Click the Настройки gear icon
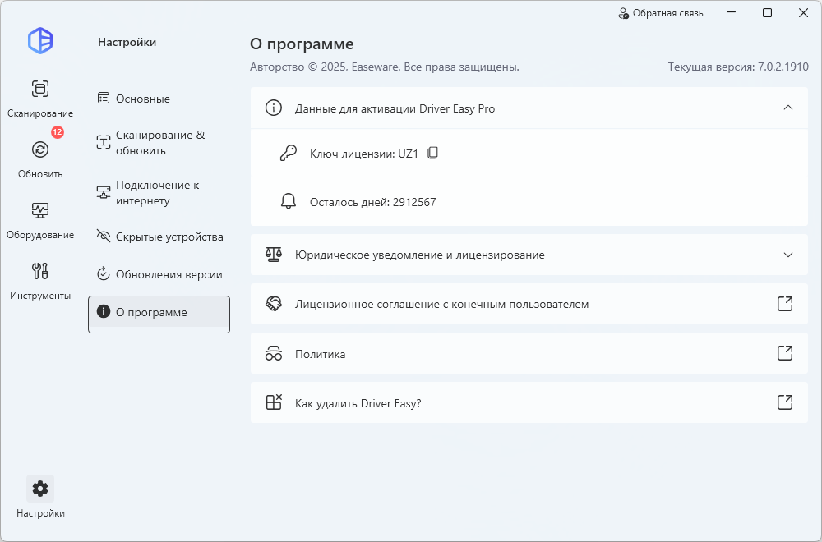822x542 pixels. (40, 489)
